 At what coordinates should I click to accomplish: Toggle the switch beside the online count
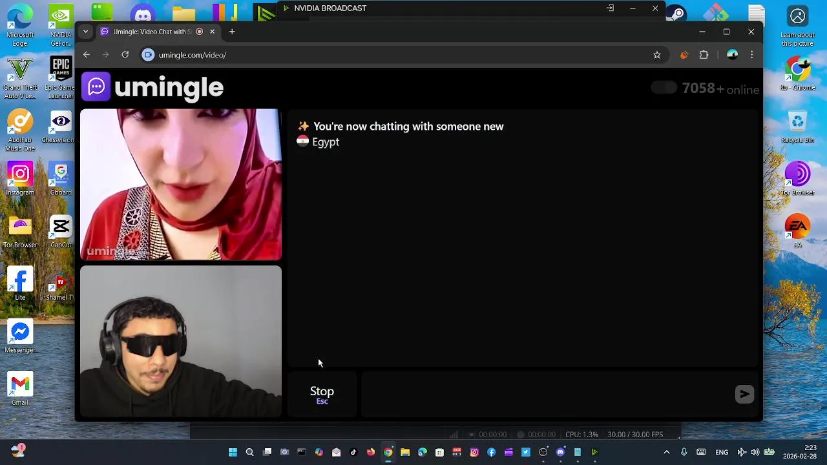click(x=664, y=88)
